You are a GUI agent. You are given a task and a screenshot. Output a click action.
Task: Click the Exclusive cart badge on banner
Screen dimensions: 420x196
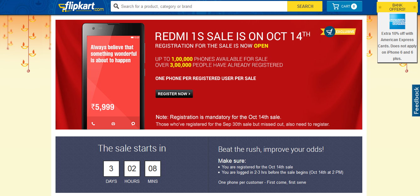click(x=330, y=32)
